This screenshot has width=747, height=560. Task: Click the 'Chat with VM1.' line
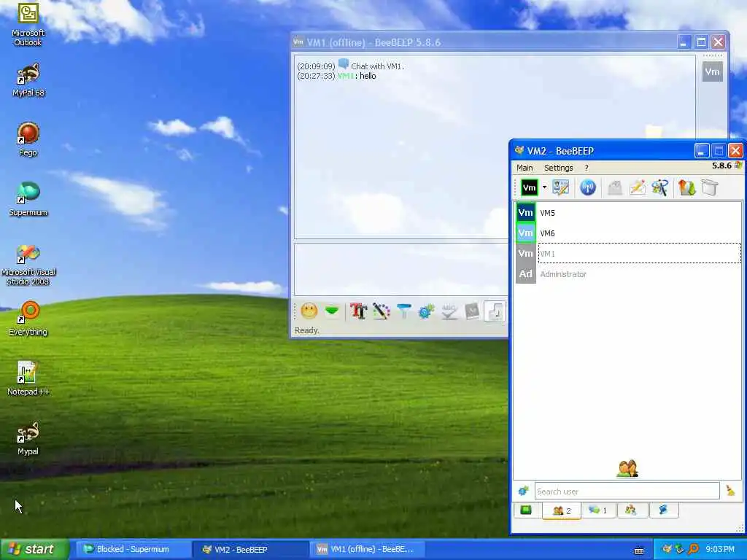pyautogui.click(x=377, y=66)
